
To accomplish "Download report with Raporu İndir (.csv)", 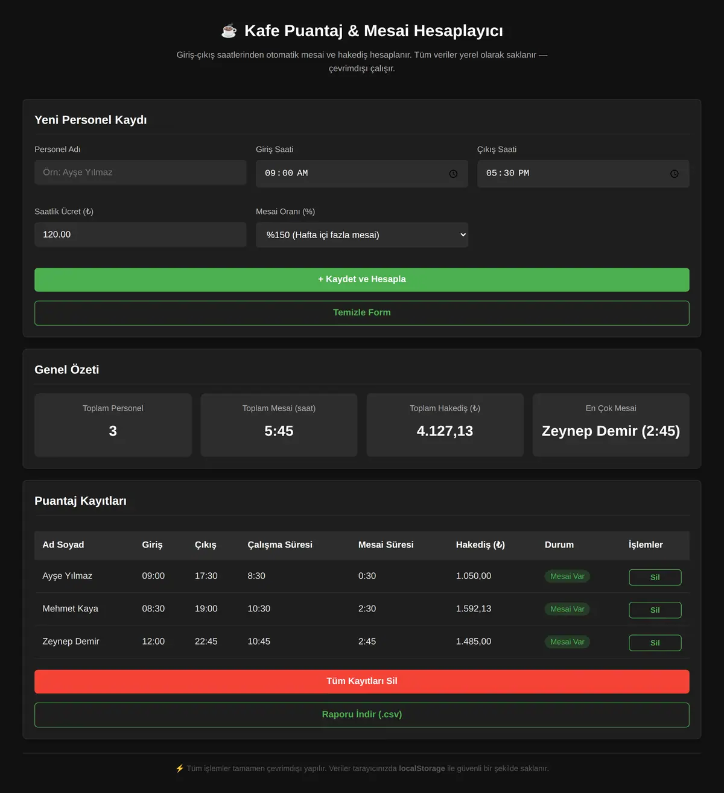I will click(x=362, y=715).
